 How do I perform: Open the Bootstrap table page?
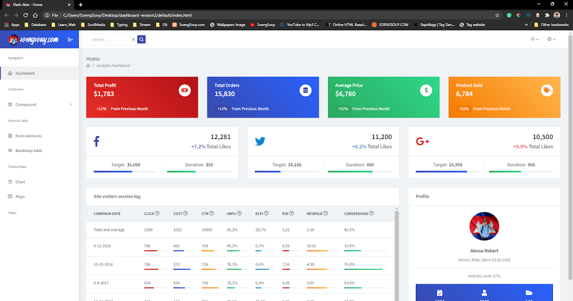tap(29, 150)
